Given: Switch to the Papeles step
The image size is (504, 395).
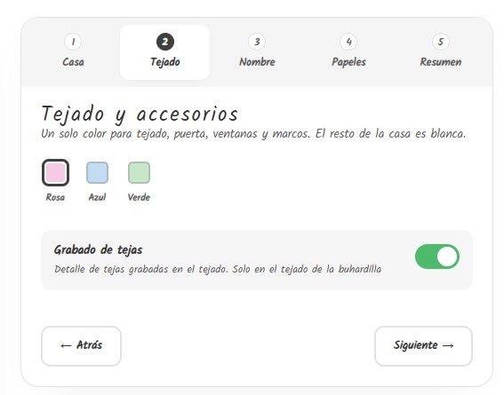Looking at the screenshot, I should click(x=348, y=52).
